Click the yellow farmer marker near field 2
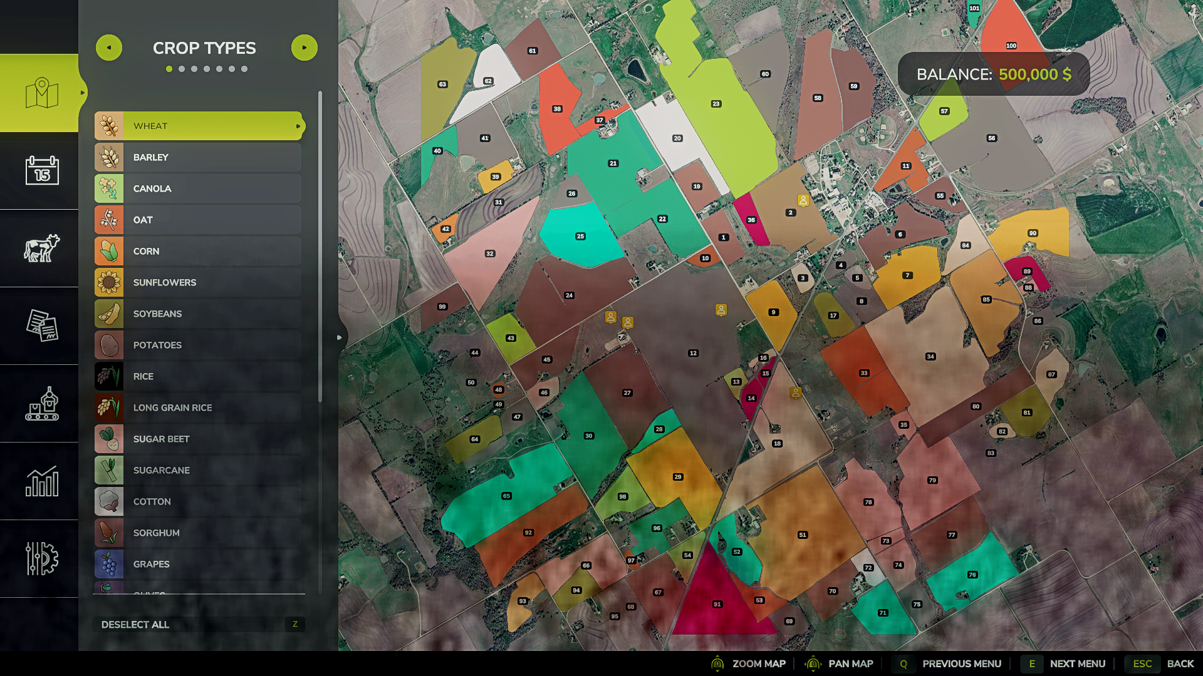 pyautogui.click(x=803, y=200)
